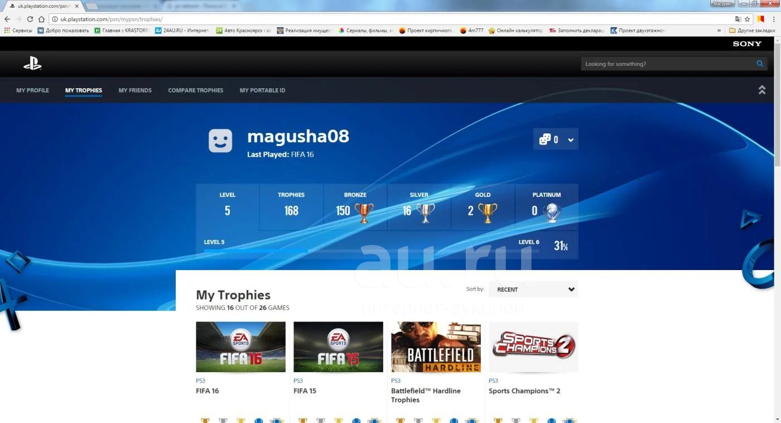Click the magusha08 username
Image resolution: width=781 pixels, height=423 pixels.
[x=298, y=136]
